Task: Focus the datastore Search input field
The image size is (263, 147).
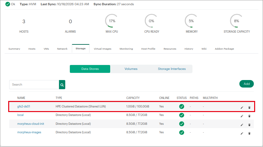Action: [34, 85]
